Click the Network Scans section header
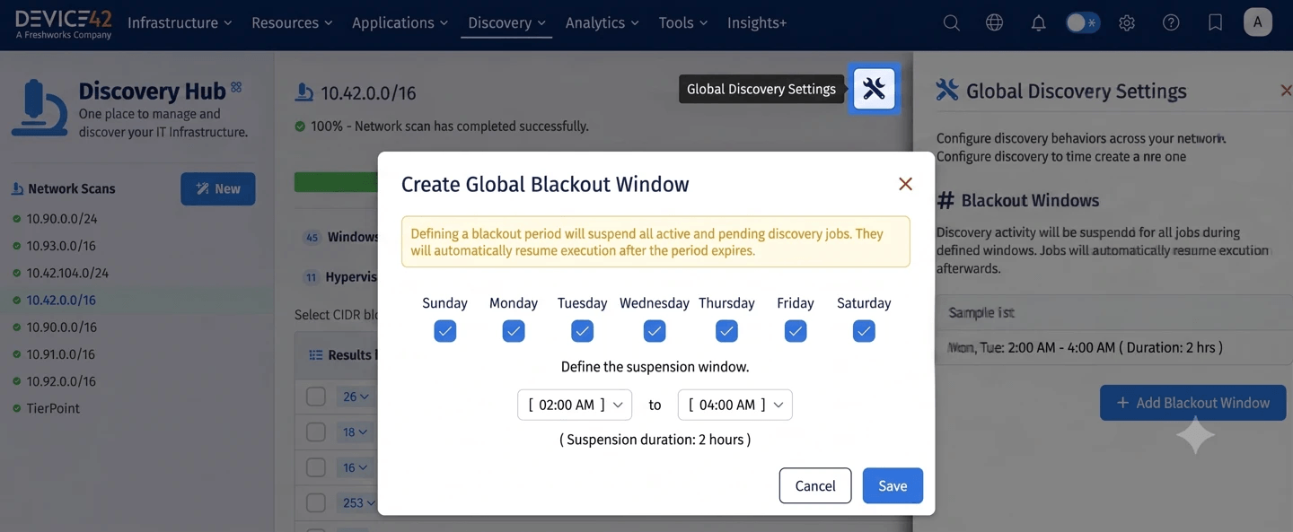Screen dimensions: 1293x532 [63, 188]
